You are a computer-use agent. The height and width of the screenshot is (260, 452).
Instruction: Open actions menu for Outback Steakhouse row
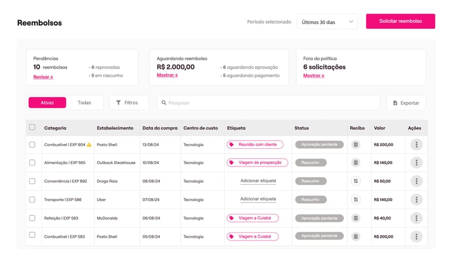click(416, 163)
